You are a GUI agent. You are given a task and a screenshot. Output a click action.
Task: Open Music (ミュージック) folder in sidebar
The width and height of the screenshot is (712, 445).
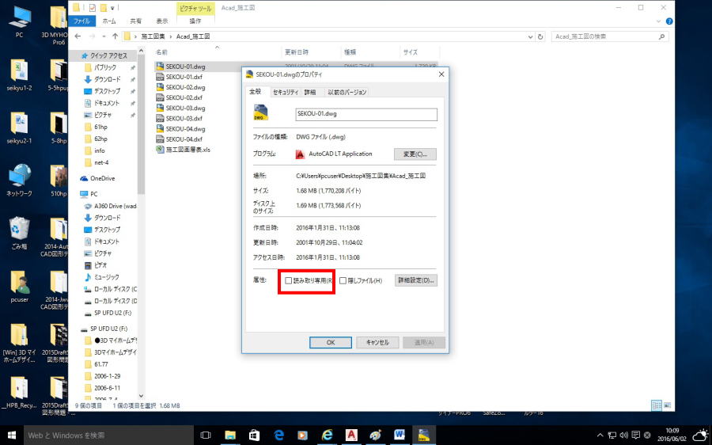point(107,277)
